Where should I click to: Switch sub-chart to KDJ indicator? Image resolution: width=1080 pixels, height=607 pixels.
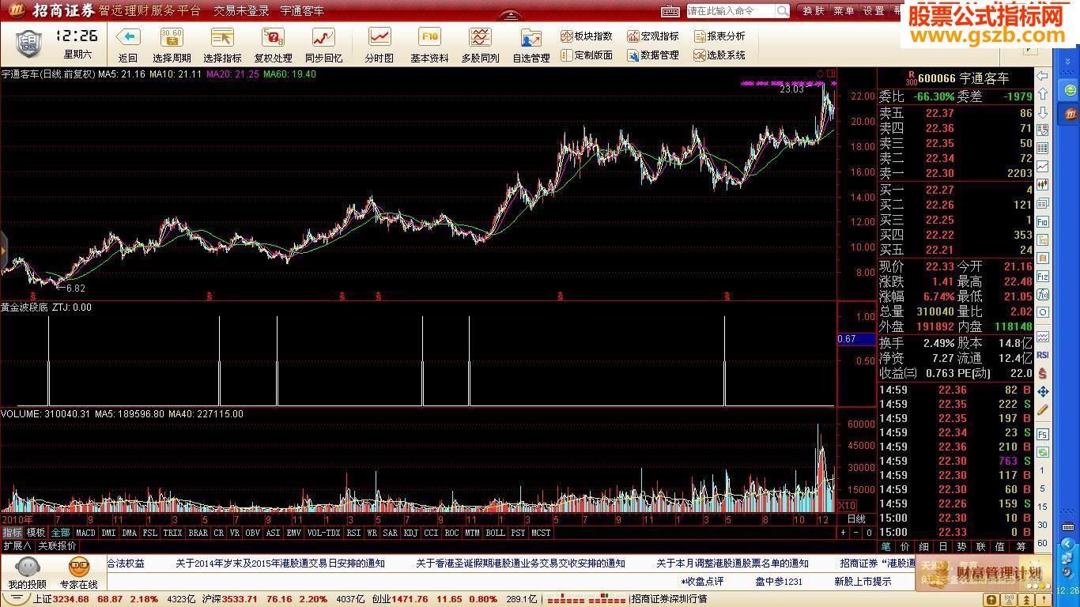click(410, 533)
